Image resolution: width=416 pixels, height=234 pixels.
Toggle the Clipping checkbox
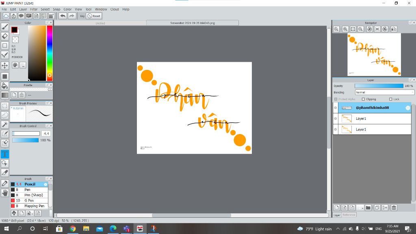click(364, 99)
